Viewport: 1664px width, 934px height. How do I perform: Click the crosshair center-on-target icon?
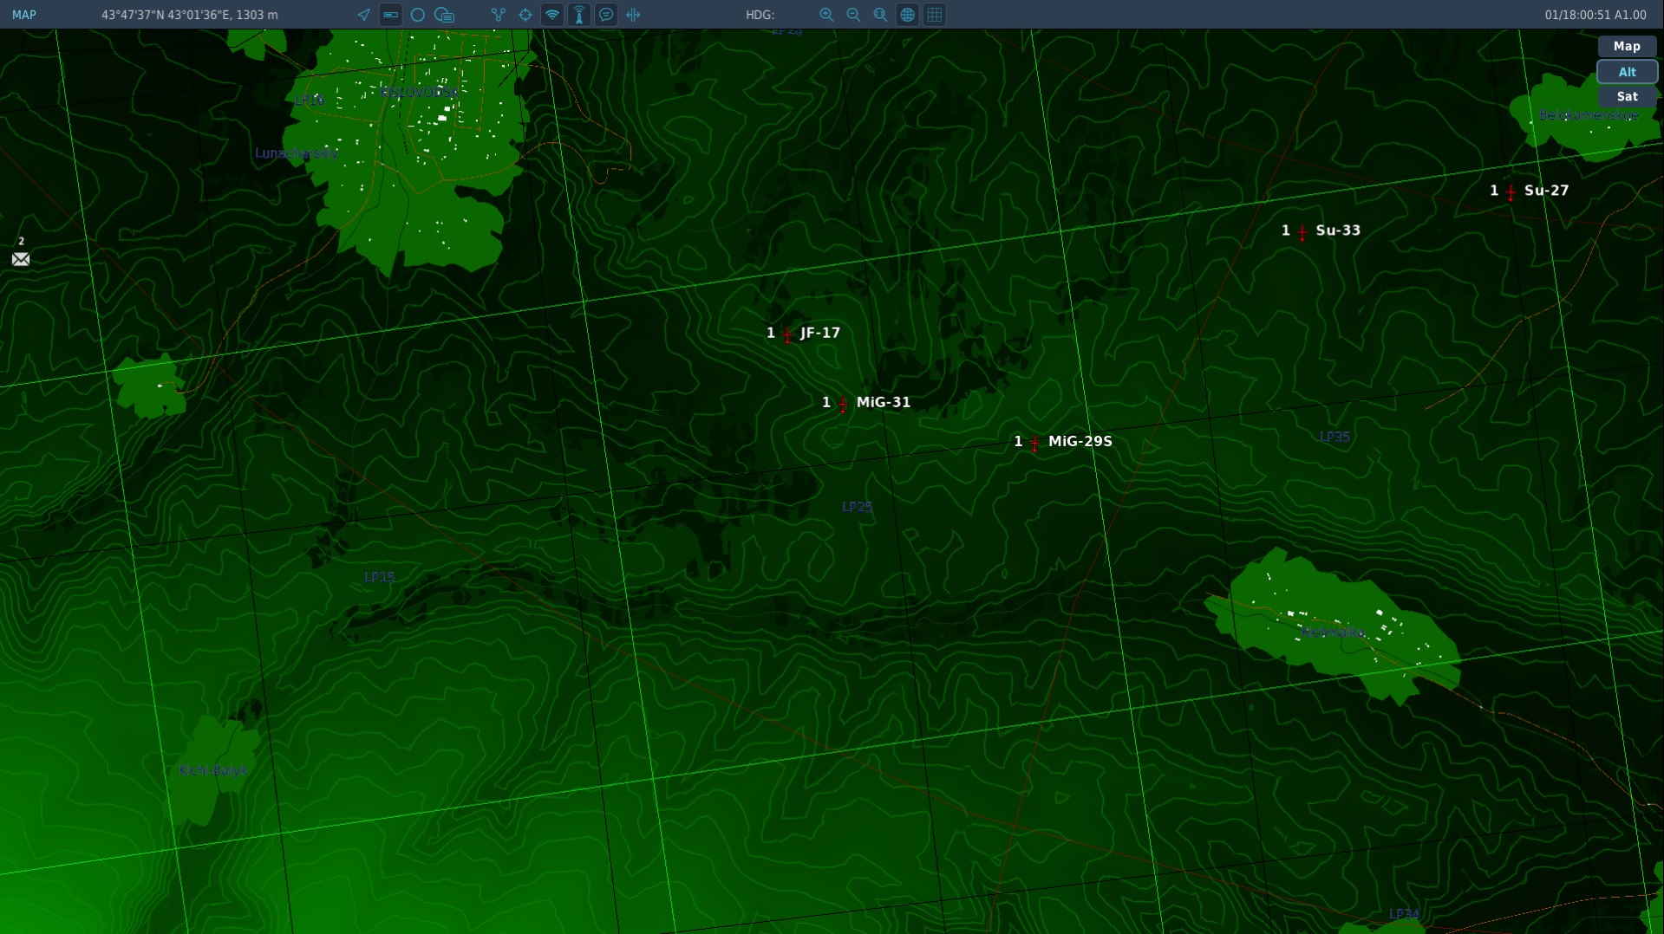tap(525, 15)
